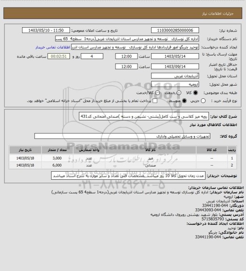246x271 pixels.
Task: Click the quantity cell 6,000
Action: click(x=57, y=165)
